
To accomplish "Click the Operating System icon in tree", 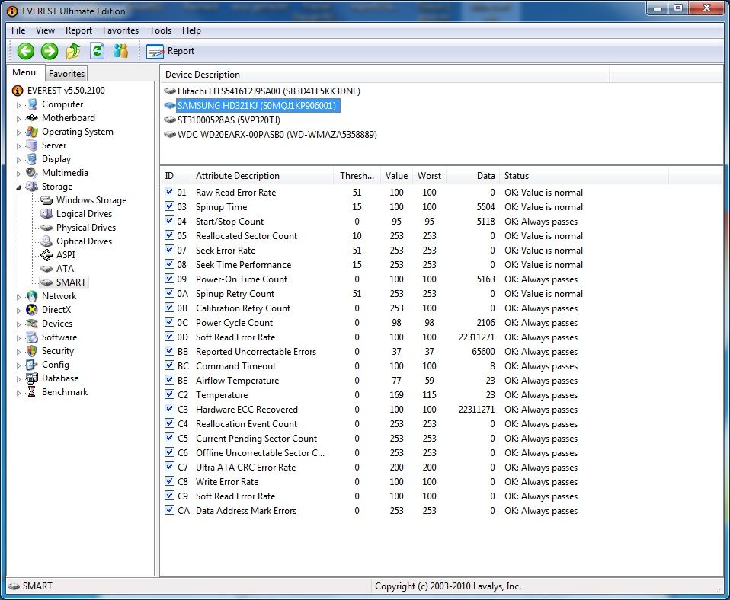I will tap(32, 132).
